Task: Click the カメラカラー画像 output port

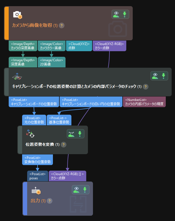Action: point(52,46)
